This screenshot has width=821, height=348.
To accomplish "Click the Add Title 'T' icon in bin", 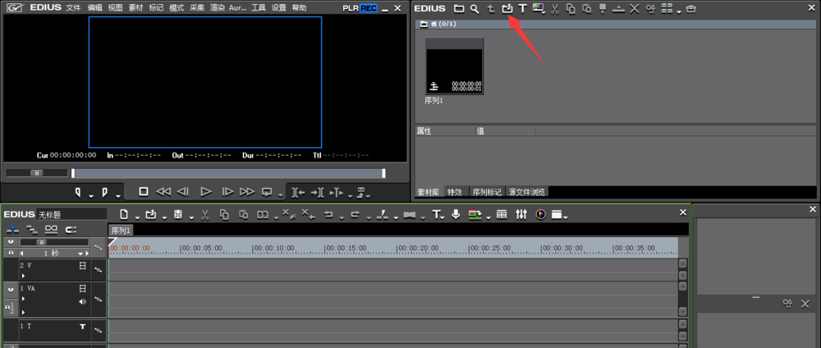I will (522, 8).
